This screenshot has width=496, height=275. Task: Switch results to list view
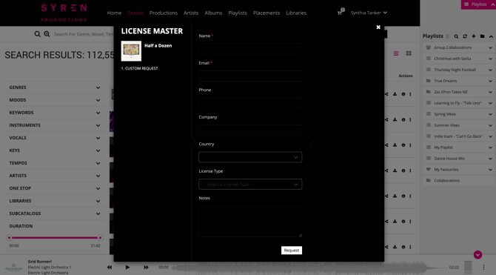pyautogui.click(x=396, y=53)
